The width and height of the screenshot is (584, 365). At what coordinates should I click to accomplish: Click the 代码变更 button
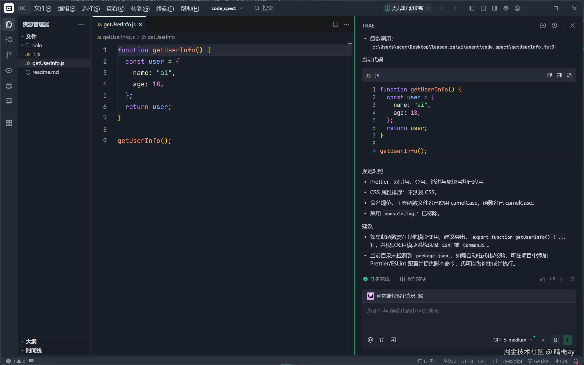tap(413, 279)
